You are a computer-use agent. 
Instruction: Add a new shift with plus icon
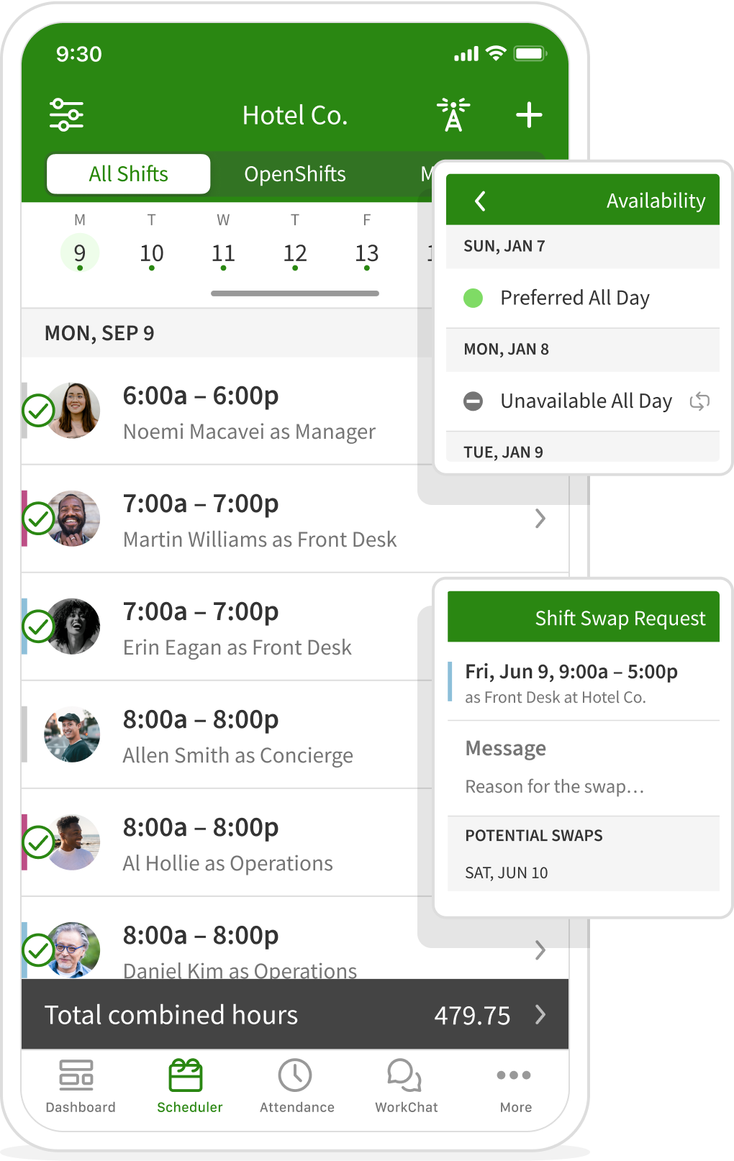[x=529, y=115]
